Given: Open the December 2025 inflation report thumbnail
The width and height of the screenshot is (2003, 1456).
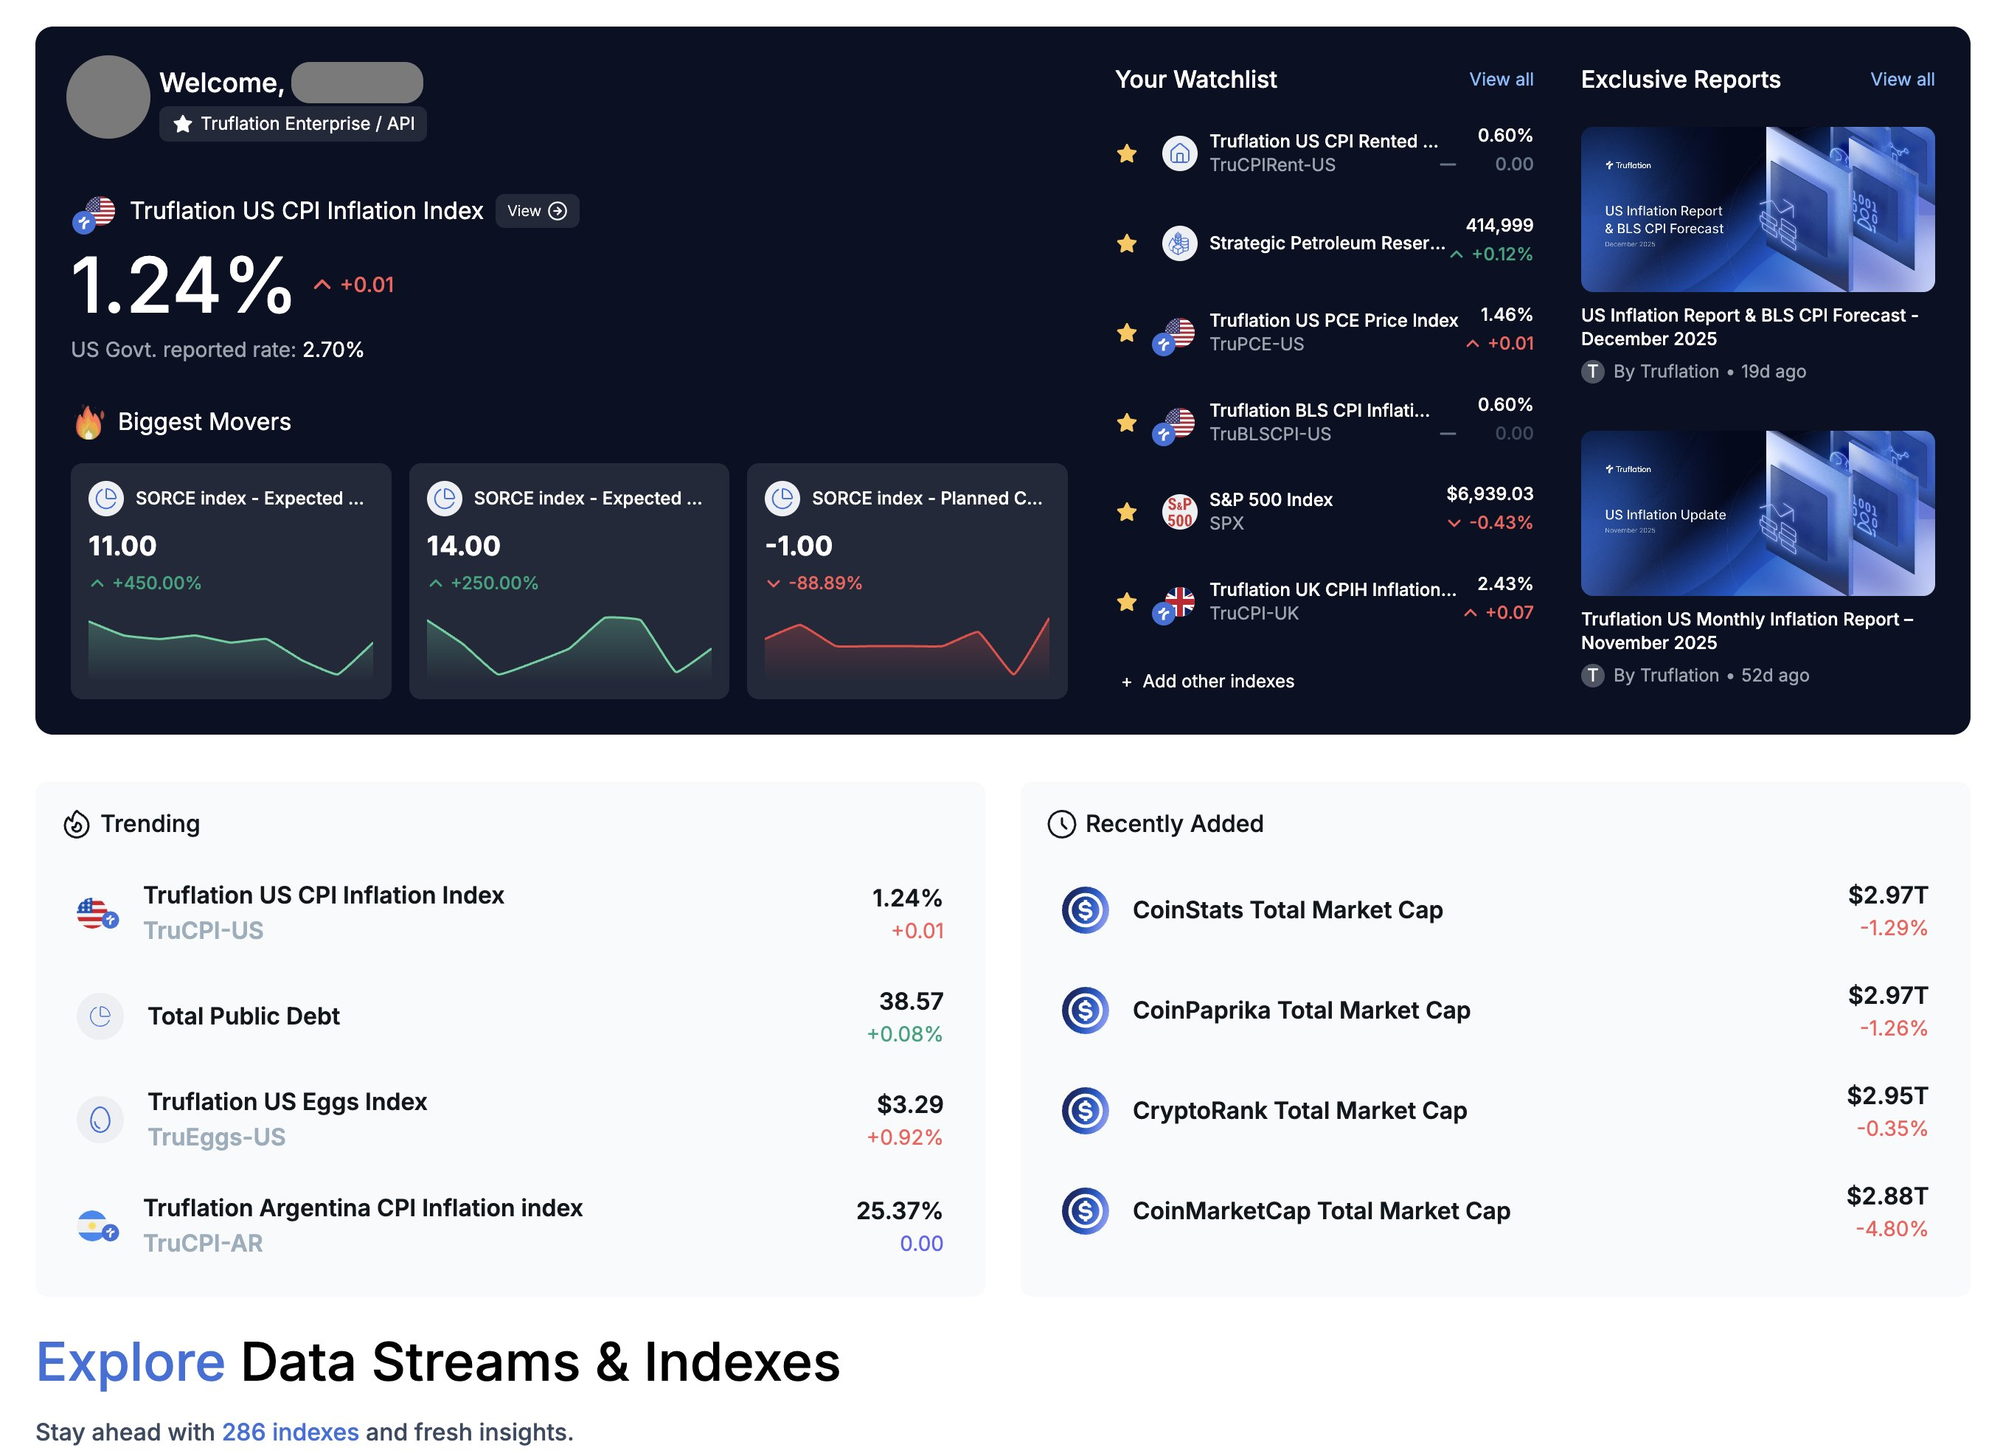Looking at the screenshot, I should point(1757,209).
